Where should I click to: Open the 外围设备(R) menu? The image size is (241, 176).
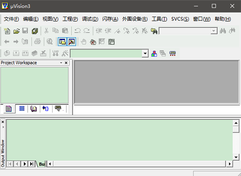135,19
